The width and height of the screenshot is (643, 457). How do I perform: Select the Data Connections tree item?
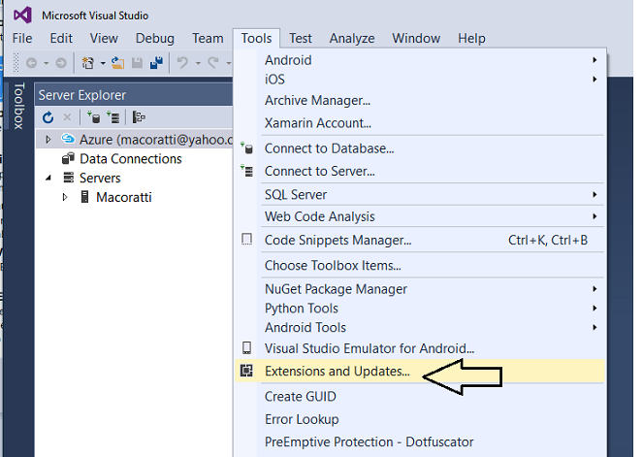click(130, 159)
